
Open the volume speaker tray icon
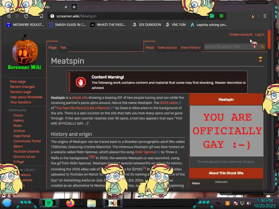[x=249, y=203]
